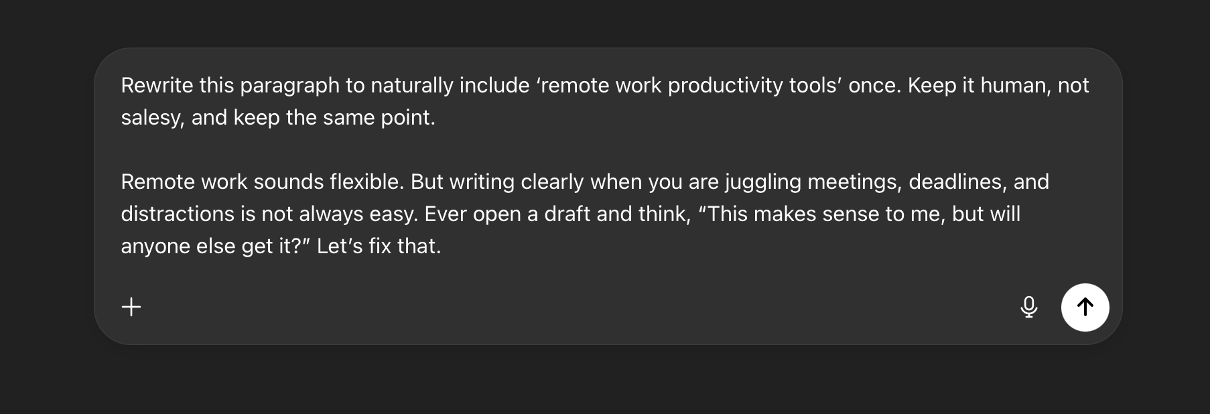The image size is (1210, 414).
Task: Click on 'Remote work sounds flexible' sentence
Action: [261, 182]
